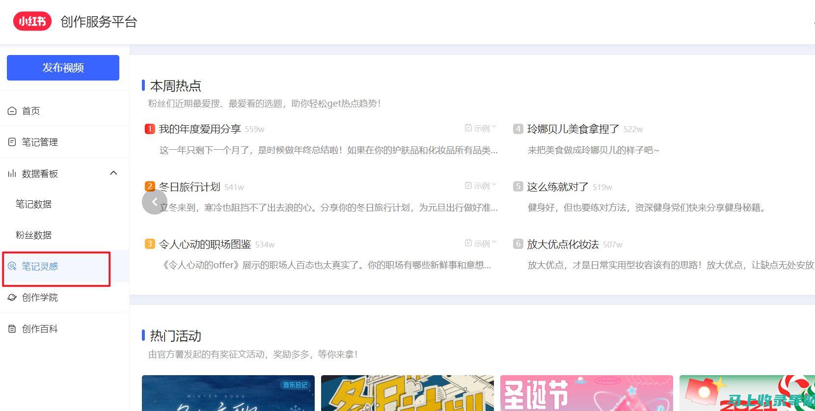Screen dimensions: 815x411
Task: Open the 音乐日记 winter song activity thumbnail
Action: [228, 393]
